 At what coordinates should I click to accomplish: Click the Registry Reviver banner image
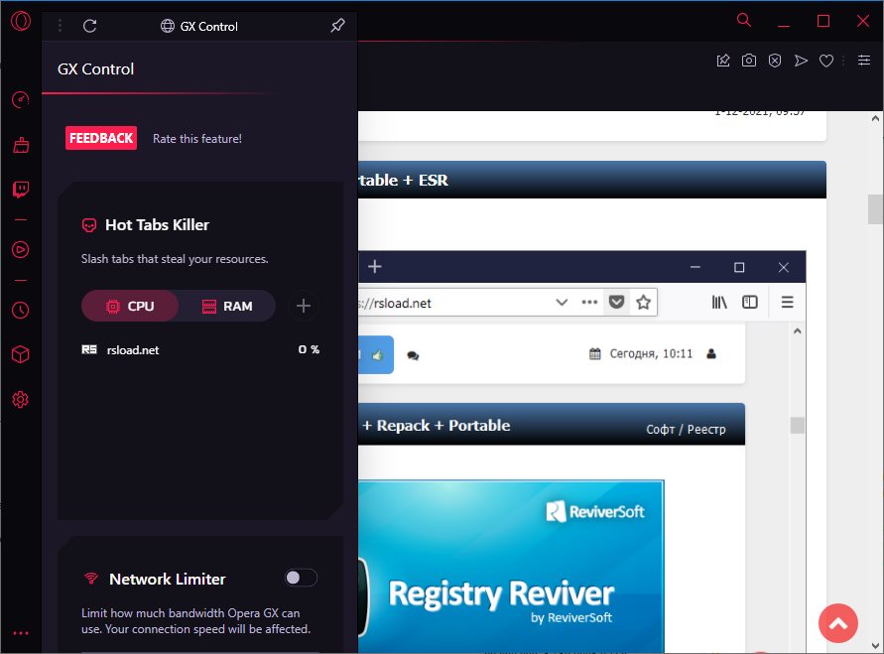(x=511, y=566)
